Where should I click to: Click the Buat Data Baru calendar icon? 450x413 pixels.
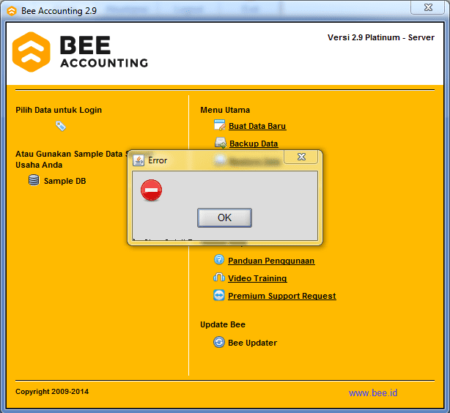point(220,125)
